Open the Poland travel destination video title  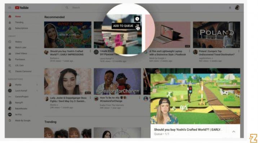217,53
